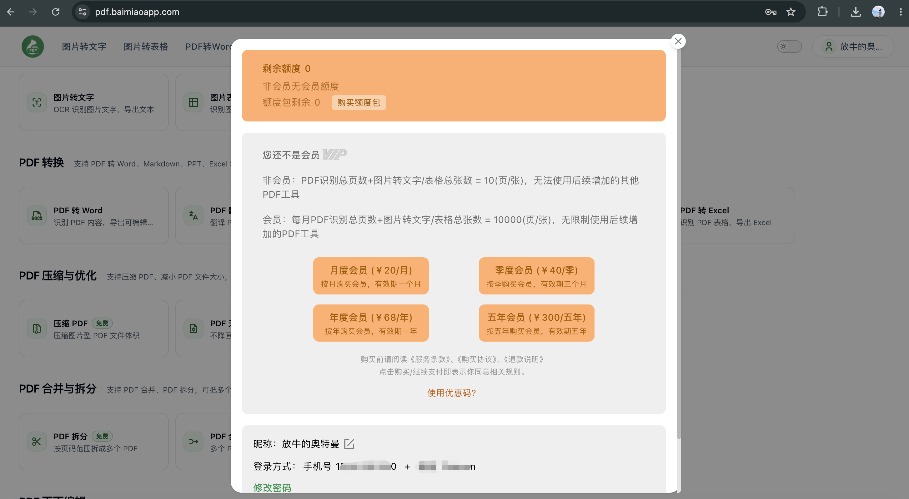Open browser downloads icon
The height and width of the screenshot is (499, 909).
855,12
